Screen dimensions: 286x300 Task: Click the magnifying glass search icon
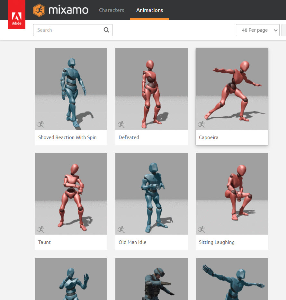(106, 30)
